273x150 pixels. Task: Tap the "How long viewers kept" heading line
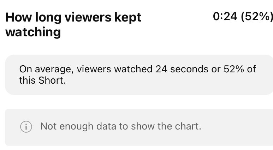[x=73, y=17]
